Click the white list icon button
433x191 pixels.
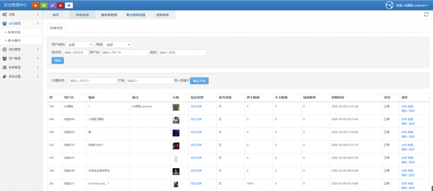69,5
